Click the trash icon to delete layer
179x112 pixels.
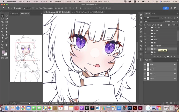coord(175,56)
